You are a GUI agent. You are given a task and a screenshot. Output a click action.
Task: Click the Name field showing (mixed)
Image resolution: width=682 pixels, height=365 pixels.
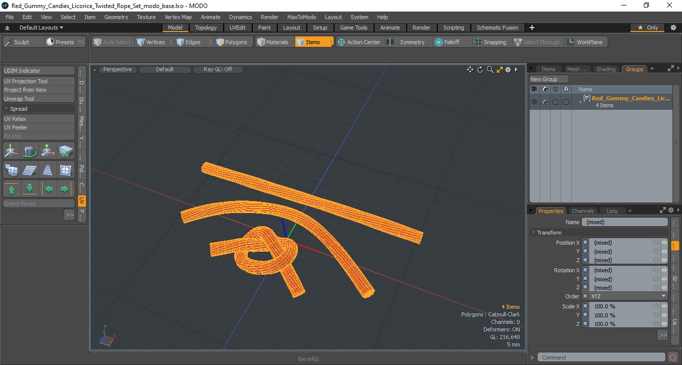(625, 222)
